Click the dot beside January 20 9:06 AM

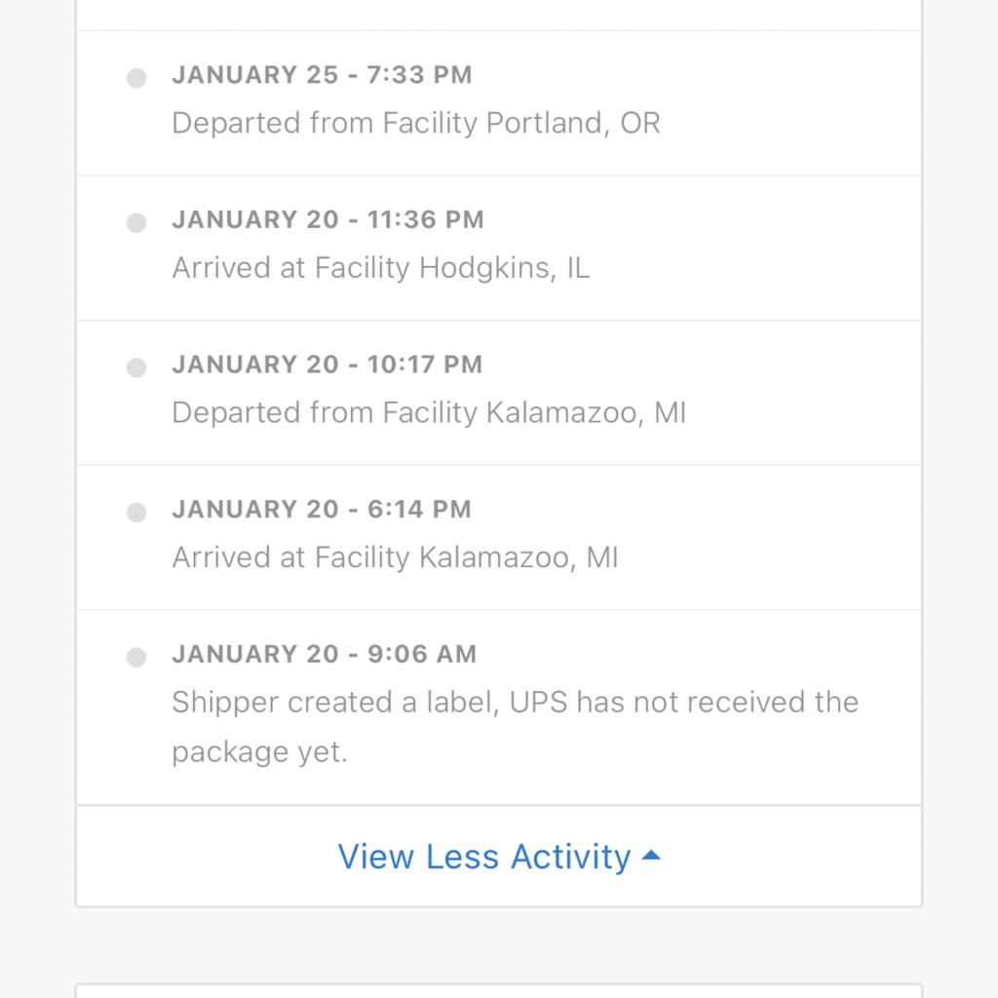tap(136, 658)
